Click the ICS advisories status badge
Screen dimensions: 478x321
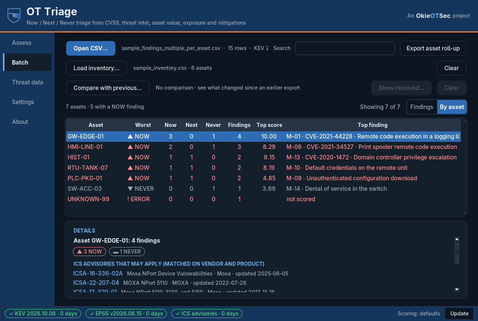coord(207,314)
